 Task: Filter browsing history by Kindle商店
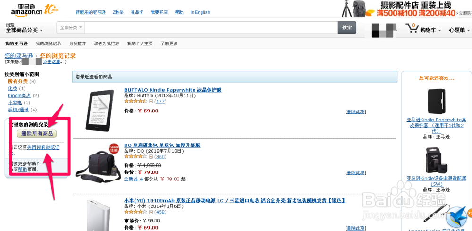pos(19,96)
